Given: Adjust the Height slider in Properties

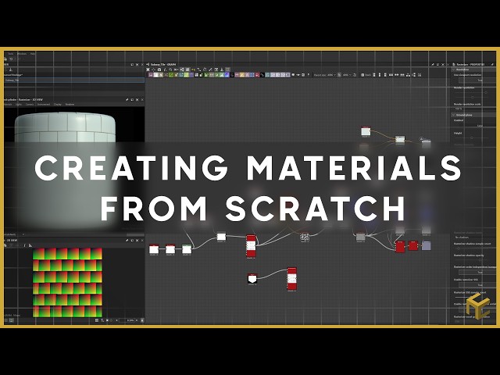Looking at the screenshot, I should pos(472,137).
